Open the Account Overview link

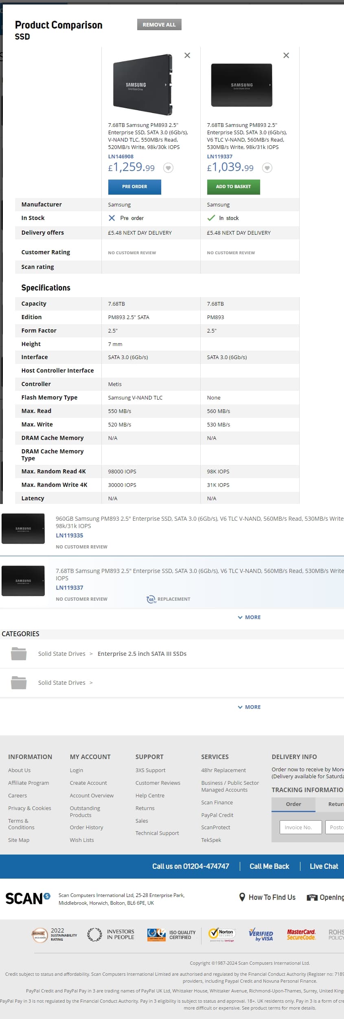point(92,795)
